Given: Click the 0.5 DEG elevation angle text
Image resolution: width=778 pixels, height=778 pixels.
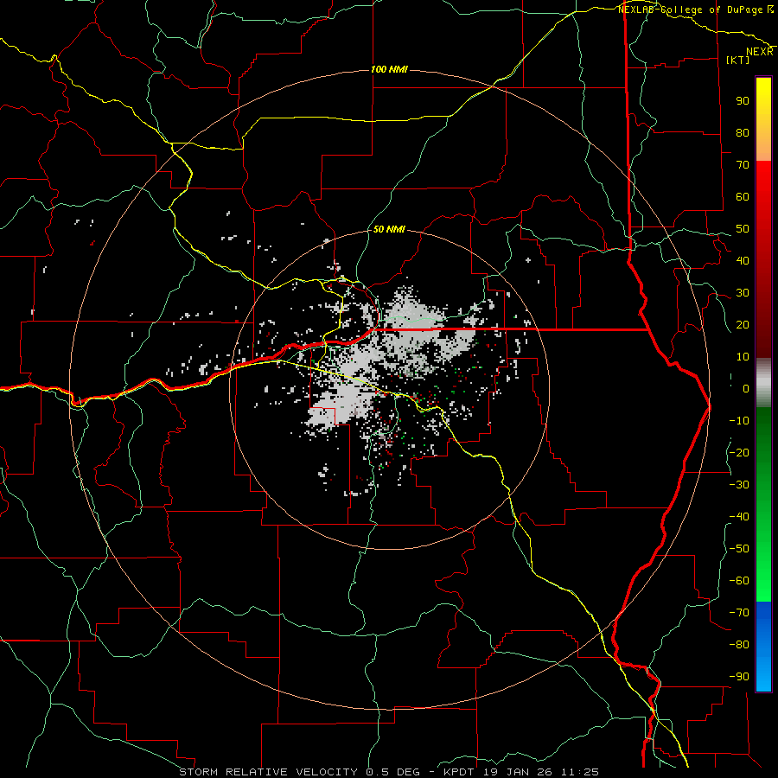Looking at the screenshot, I should pyautogui.click(x=393, y=772).
